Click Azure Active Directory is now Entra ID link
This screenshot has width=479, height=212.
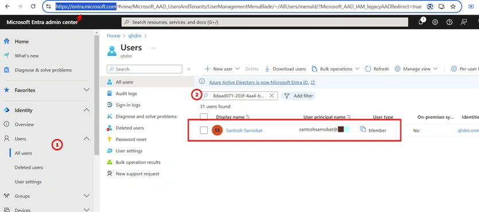click(259, 83)
